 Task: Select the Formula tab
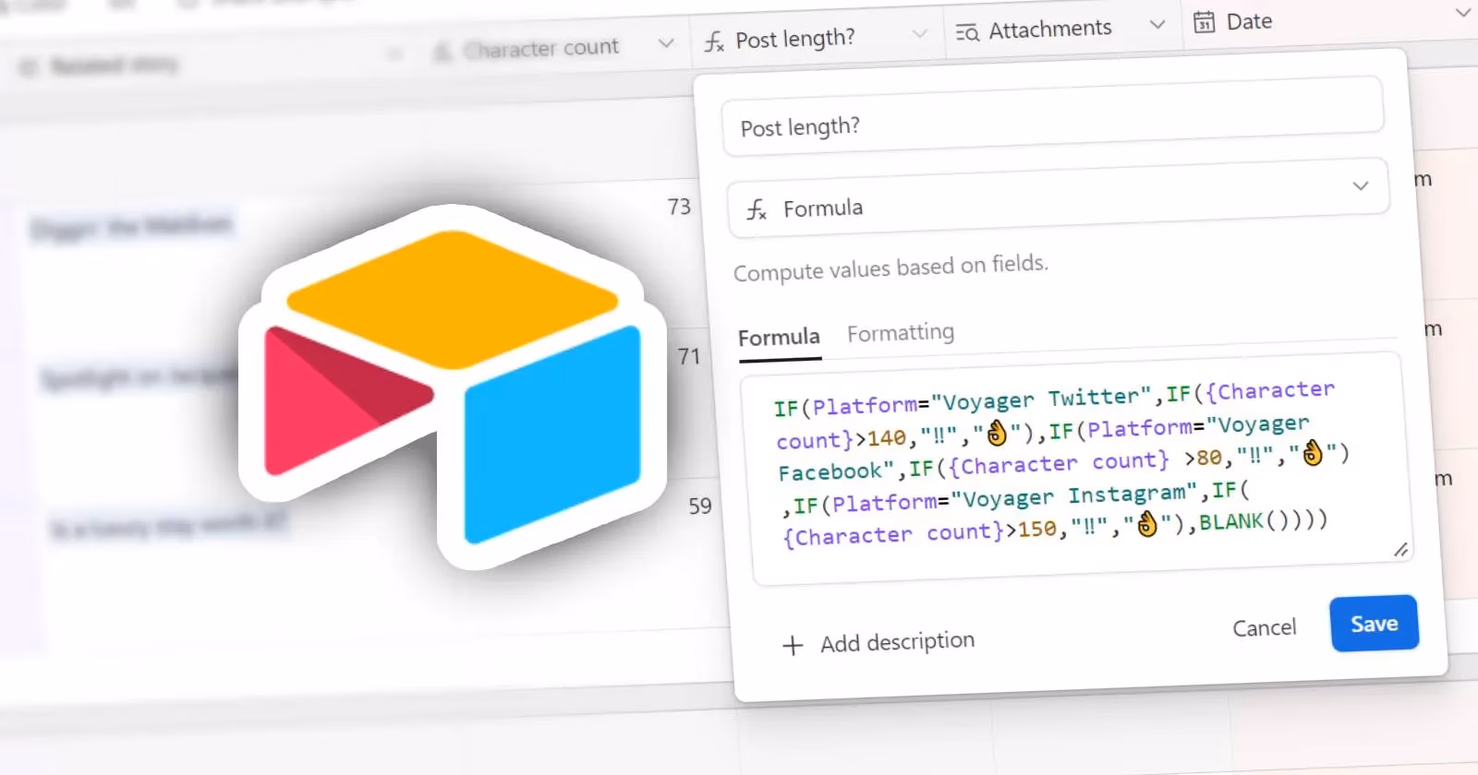tap(779, 338)
